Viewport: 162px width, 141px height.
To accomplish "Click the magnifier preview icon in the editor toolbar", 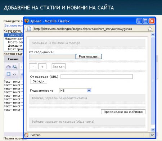I will pos(15,67).
